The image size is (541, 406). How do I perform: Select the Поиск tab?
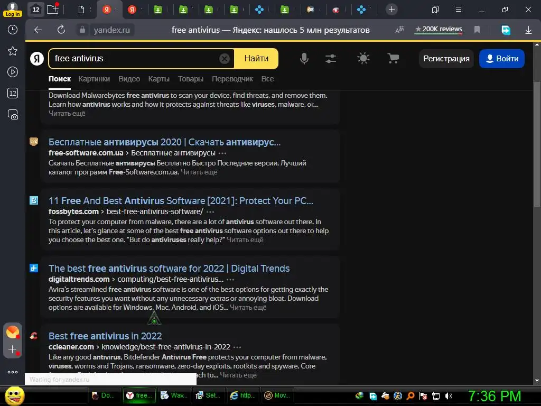pos(60,79)
